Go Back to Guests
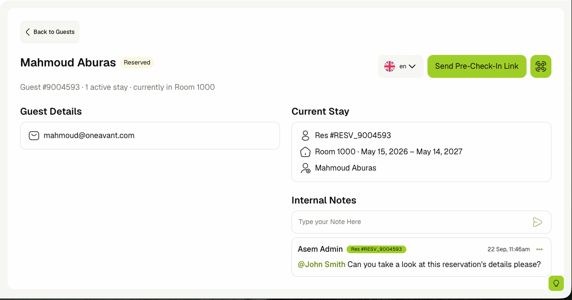This screenshot has width=572, height=300. [50, 32]
